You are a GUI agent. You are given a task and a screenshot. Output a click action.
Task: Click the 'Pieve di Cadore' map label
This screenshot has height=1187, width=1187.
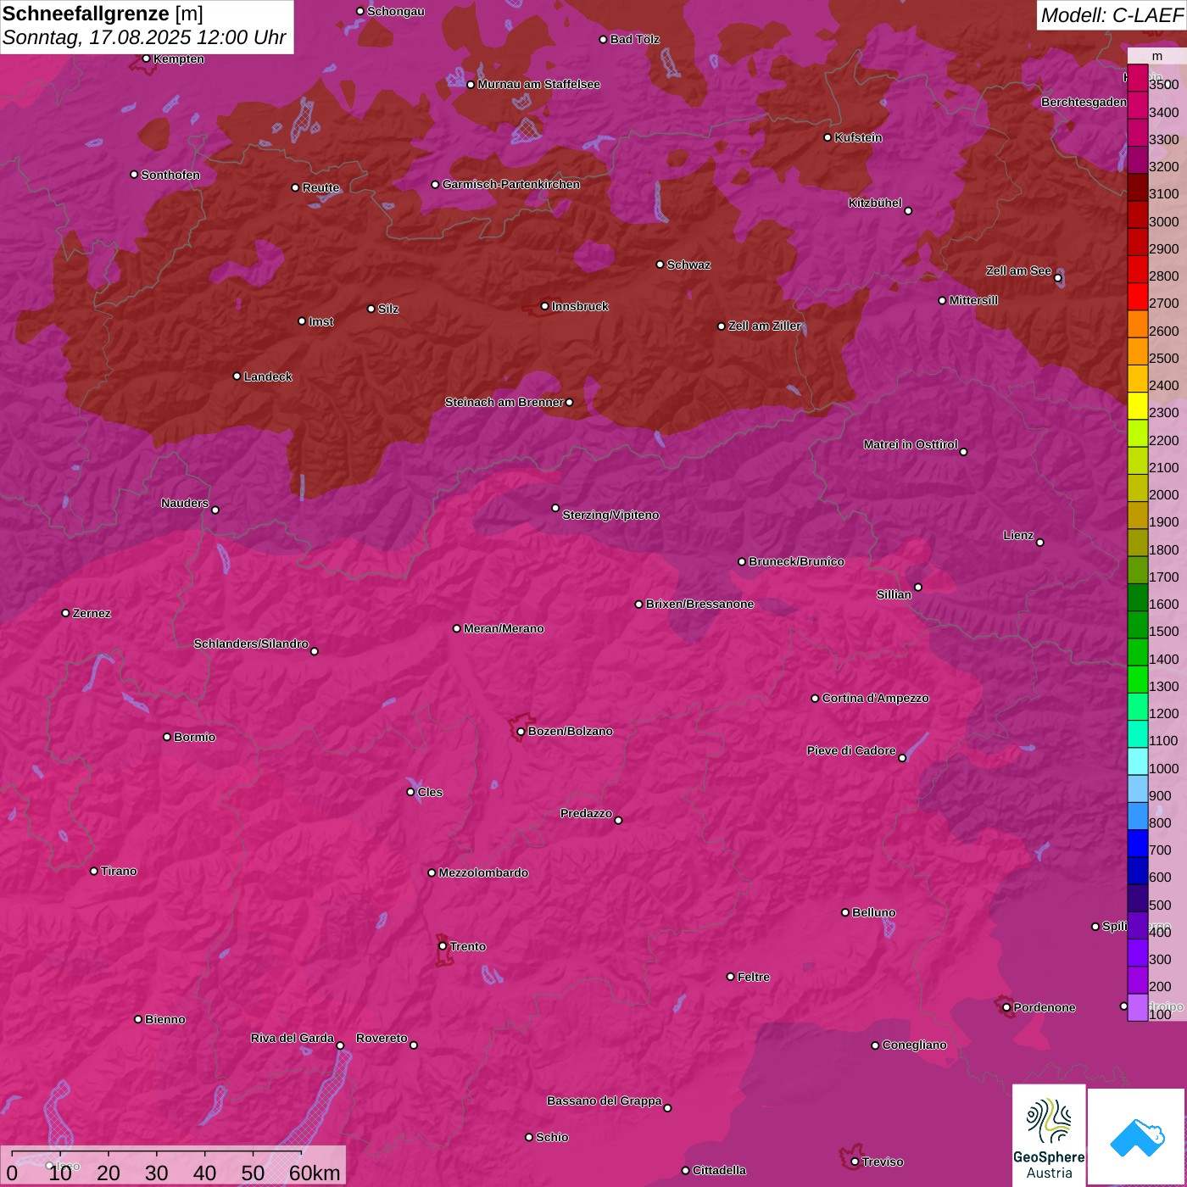click(x=851, y=750)
